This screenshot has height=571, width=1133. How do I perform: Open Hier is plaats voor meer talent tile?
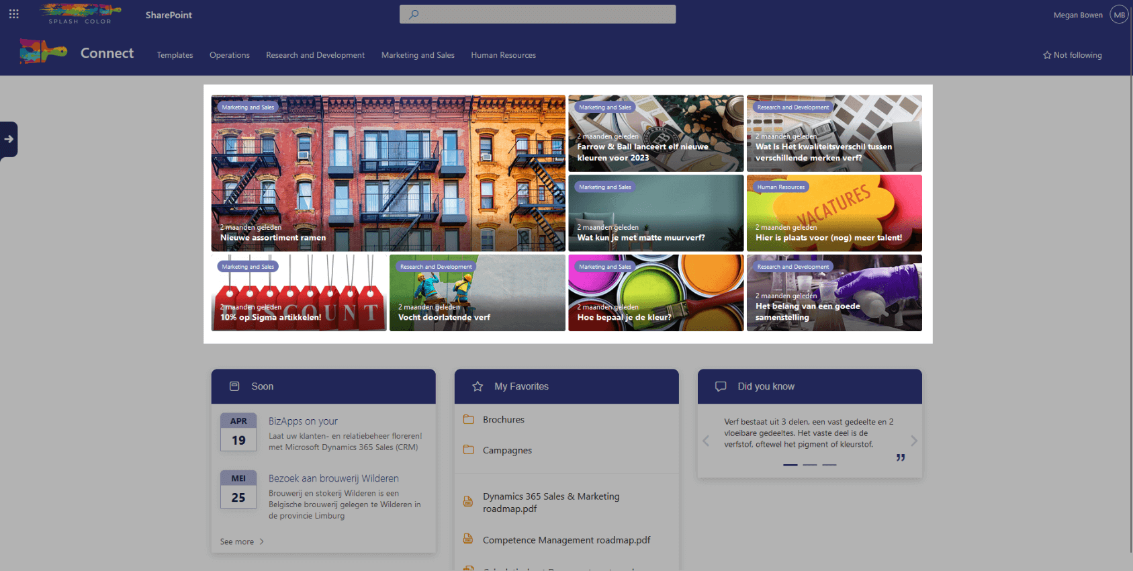pyautogui.click(x=834, y=213)
